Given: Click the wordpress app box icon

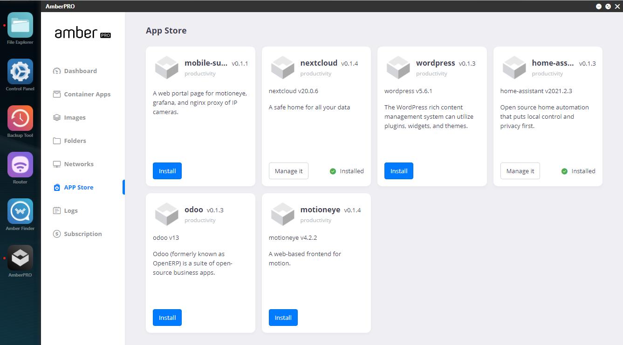Looking at the screenshot, I should point(398,68).
